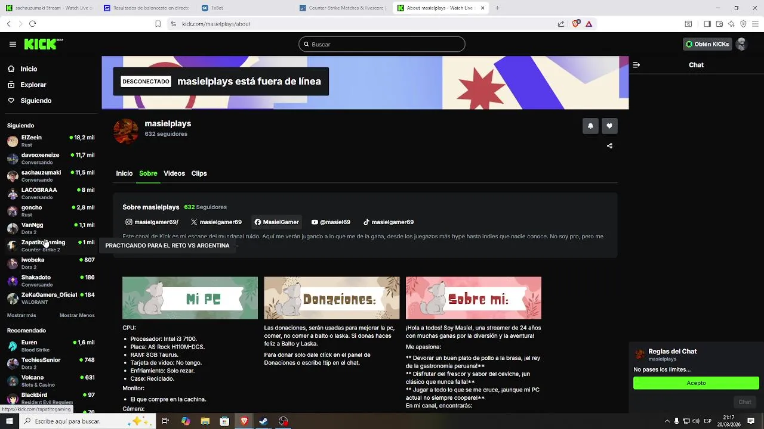Click the Buscar search field

click(x=382, y=44)
